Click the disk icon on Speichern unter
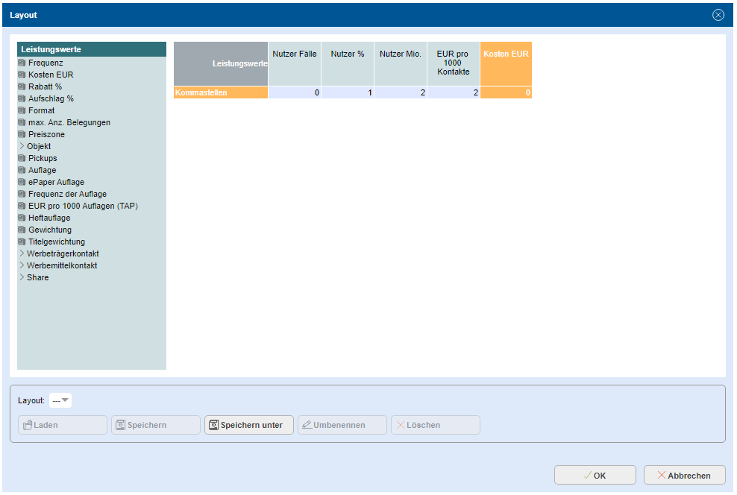 (213, 425)
